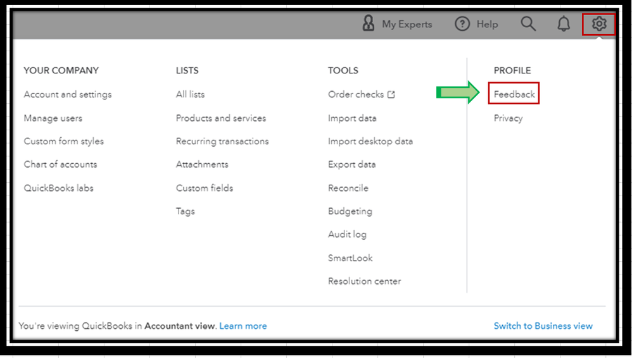Viewport: 632px width, 358px height.
Task: Click the search magnifier icon
Action: 528,25
